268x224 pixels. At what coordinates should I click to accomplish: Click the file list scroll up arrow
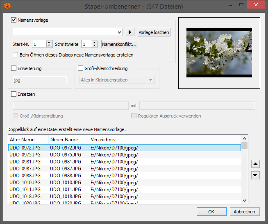click(244, 138)
